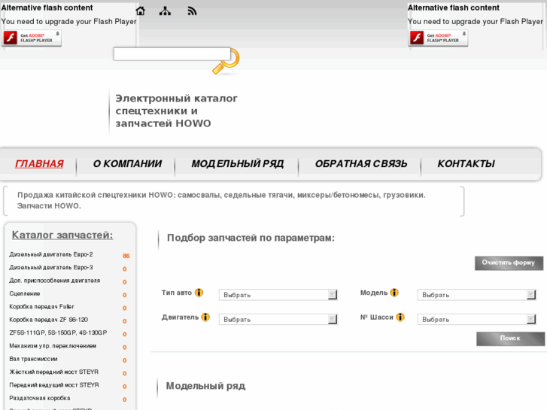The width and height of the screenshot is (547, 410).
Task: Open the Сцепление category
Action: [x=25, y=293]
